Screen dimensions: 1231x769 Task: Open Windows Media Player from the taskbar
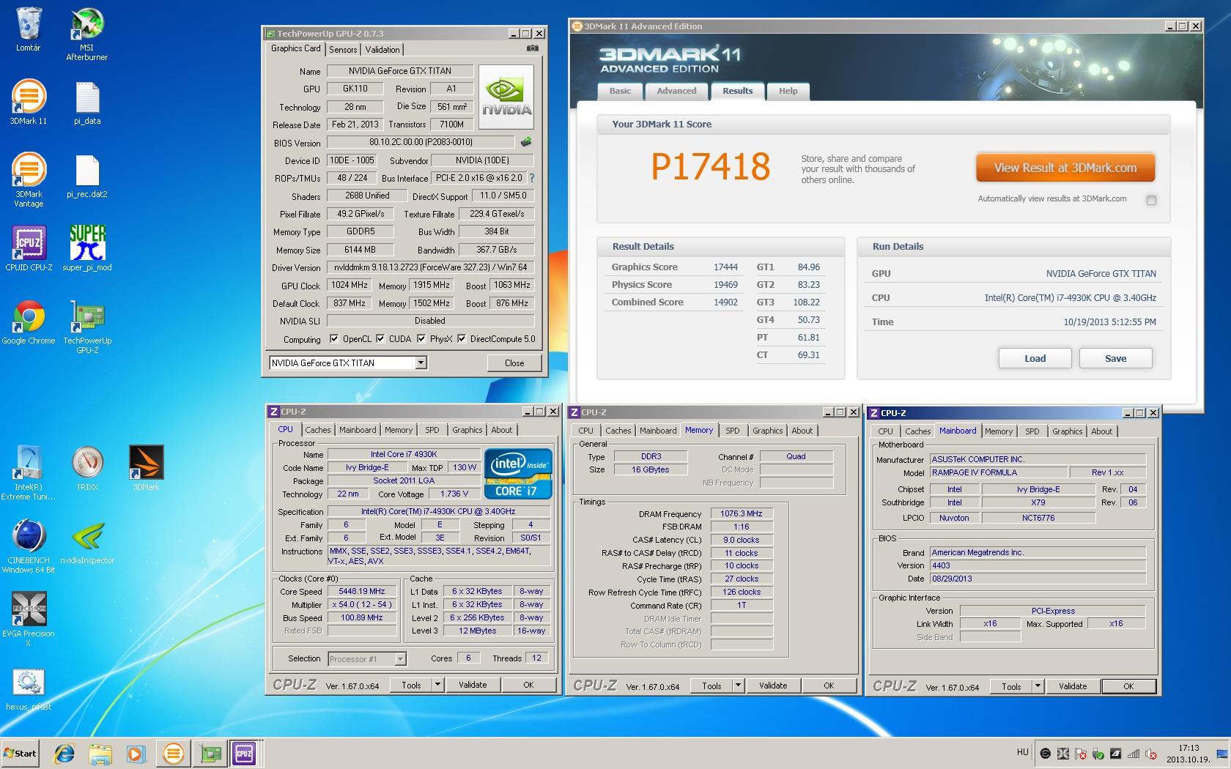(x=136, y=753)
